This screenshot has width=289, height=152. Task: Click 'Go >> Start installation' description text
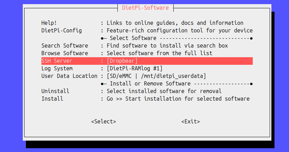pos(178,99)
